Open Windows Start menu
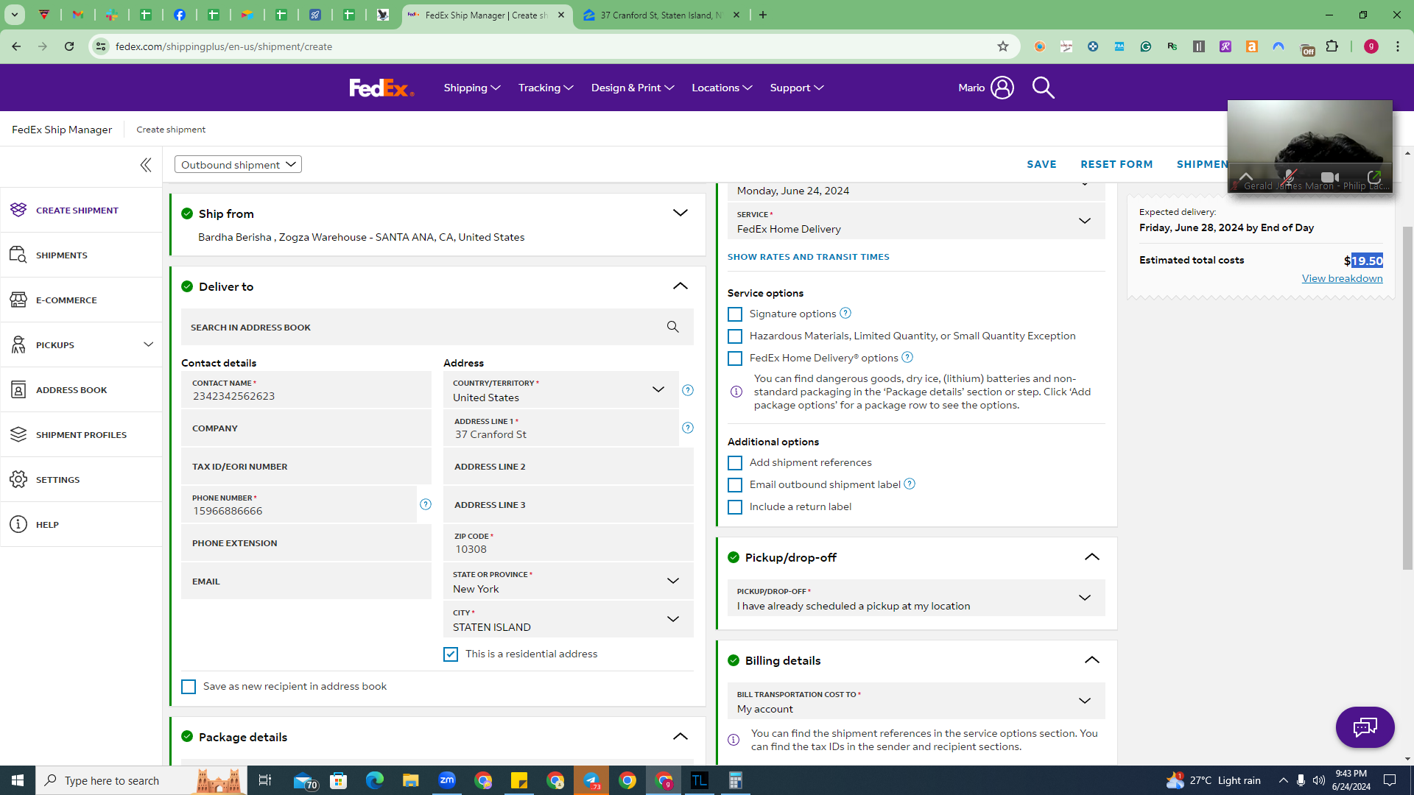1414x795 pixels. (x=18, y=780)
